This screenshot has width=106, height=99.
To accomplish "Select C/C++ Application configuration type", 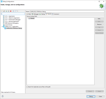I will (x=10, y=16).
